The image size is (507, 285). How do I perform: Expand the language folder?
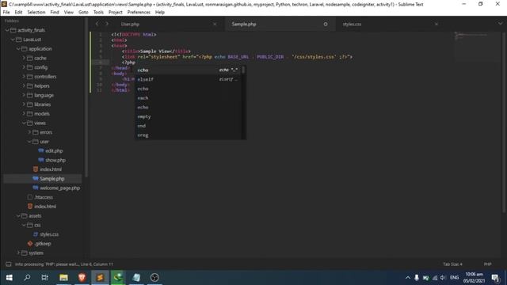pyautogui.click(x=24, y=95)
